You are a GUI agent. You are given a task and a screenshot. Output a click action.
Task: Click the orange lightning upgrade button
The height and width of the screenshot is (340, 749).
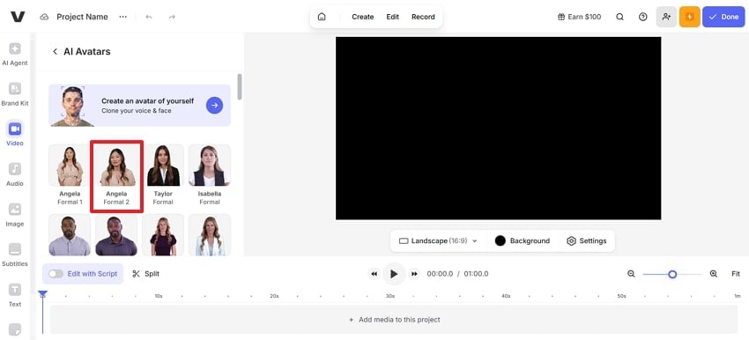pos(689,17)
